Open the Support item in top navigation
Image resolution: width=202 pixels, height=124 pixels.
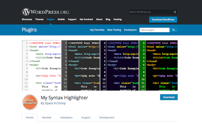point(72,19)
